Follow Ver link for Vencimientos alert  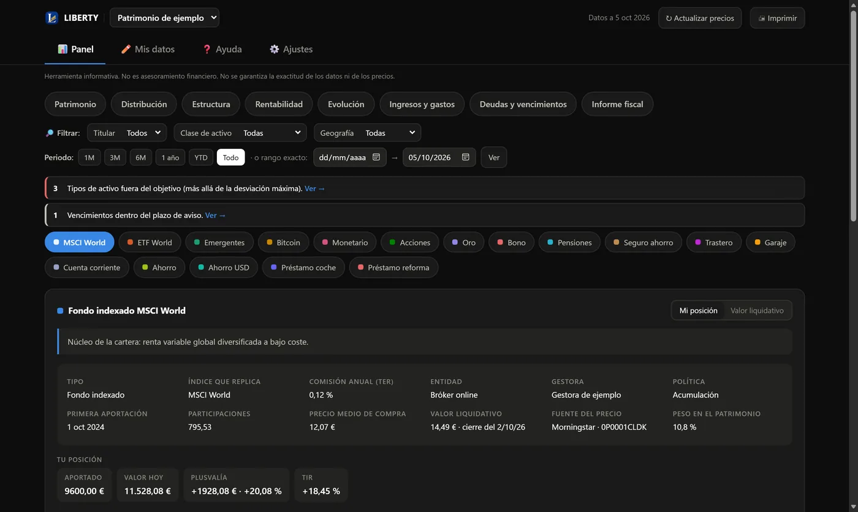click(x=216, y=216)
